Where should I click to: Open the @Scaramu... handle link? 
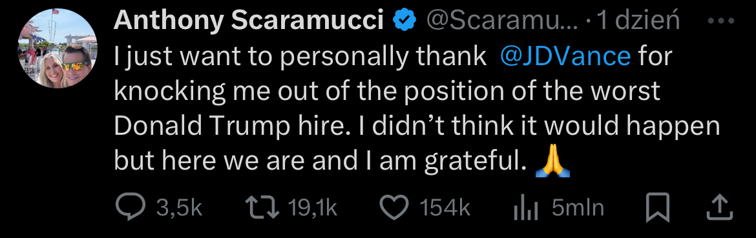point(501,21)
